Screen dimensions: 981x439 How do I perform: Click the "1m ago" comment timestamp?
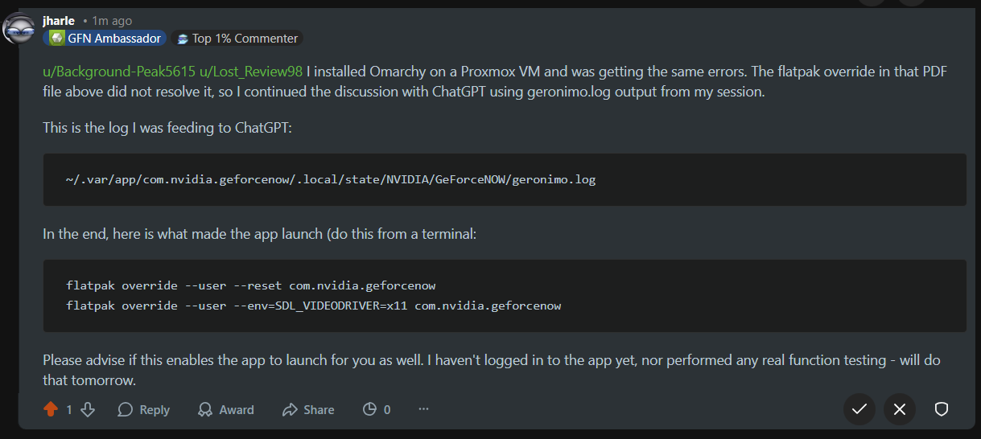click(x=112, y=20)
